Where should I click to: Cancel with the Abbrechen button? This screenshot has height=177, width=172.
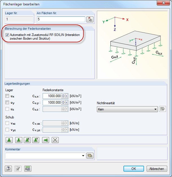pos(157,169)
